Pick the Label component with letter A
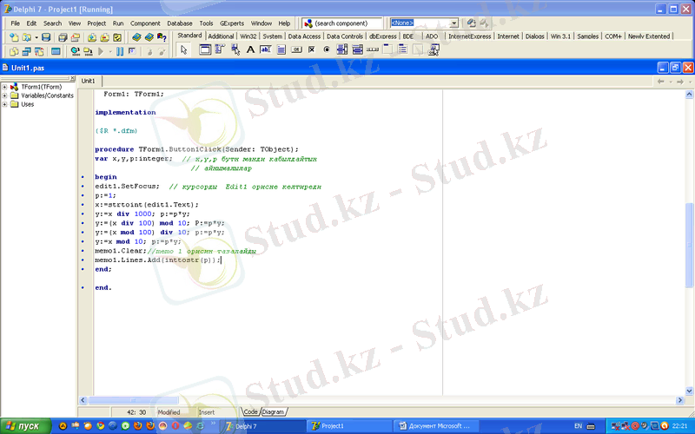 (x=250, y=49)
